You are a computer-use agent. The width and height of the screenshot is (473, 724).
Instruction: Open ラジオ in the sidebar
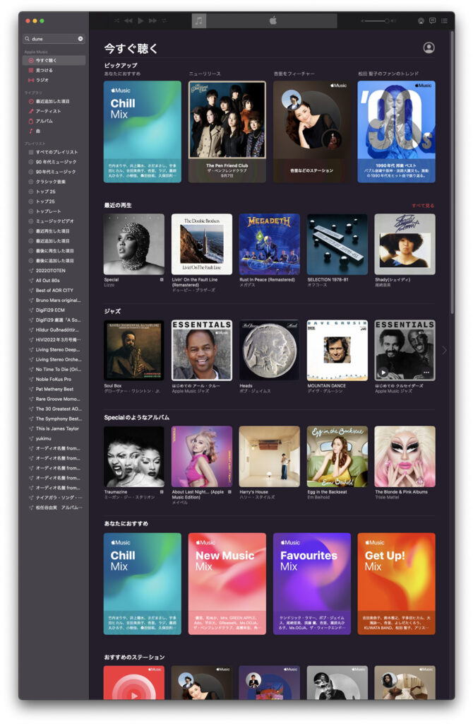click(54, 81)
